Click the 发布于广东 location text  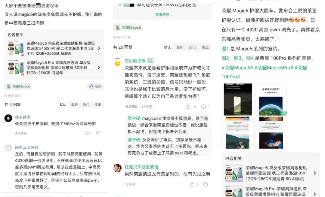(x=122, y=38)
